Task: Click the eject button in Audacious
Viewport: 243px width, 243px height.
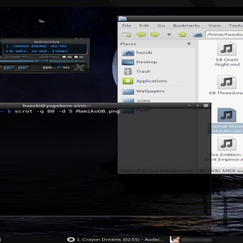Action: 24,68
